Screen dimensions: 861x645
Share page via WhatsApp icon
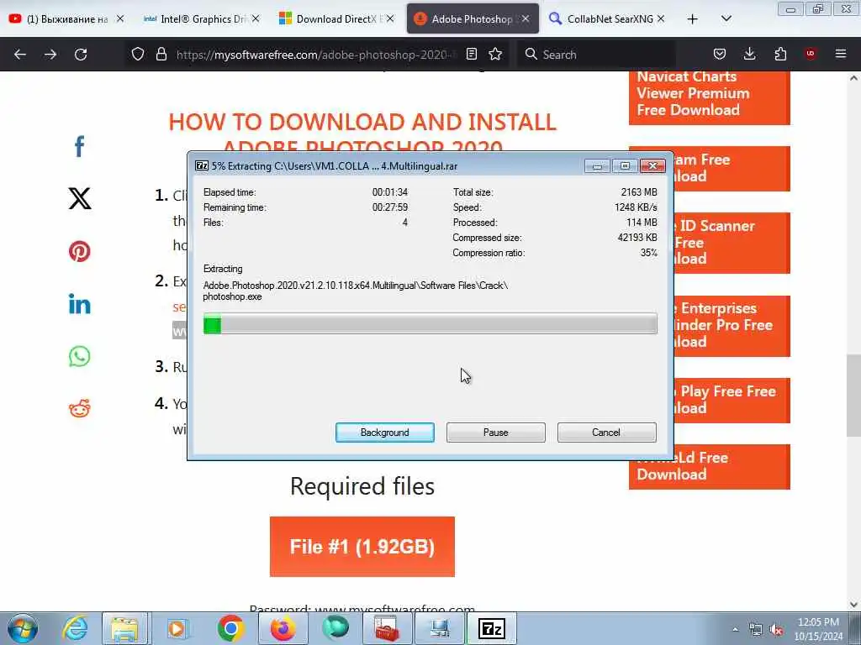coord(80,356)
